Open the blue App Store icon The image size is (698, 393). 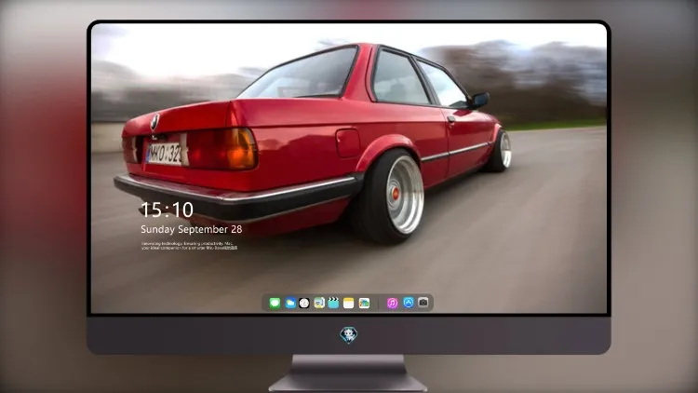pos(409,303)
